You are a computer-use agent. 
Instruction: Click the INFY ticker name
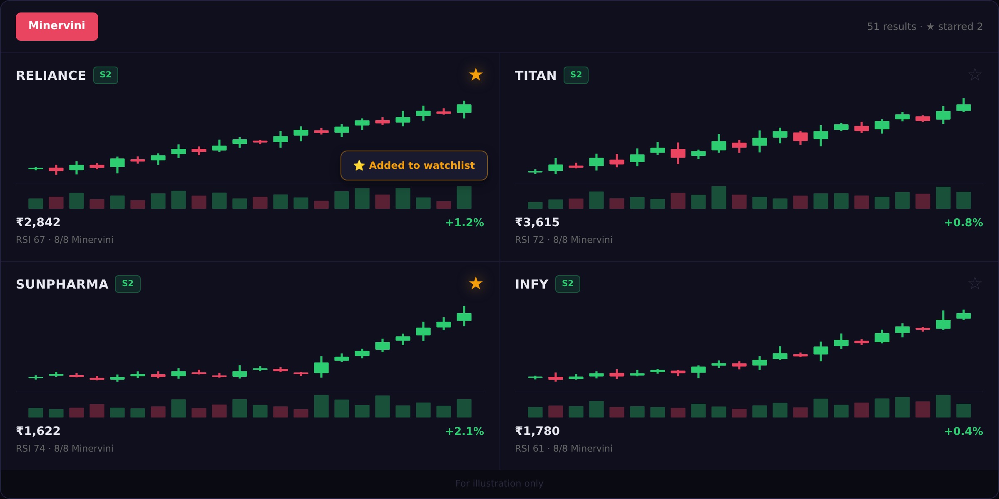(x=532, y=284)
